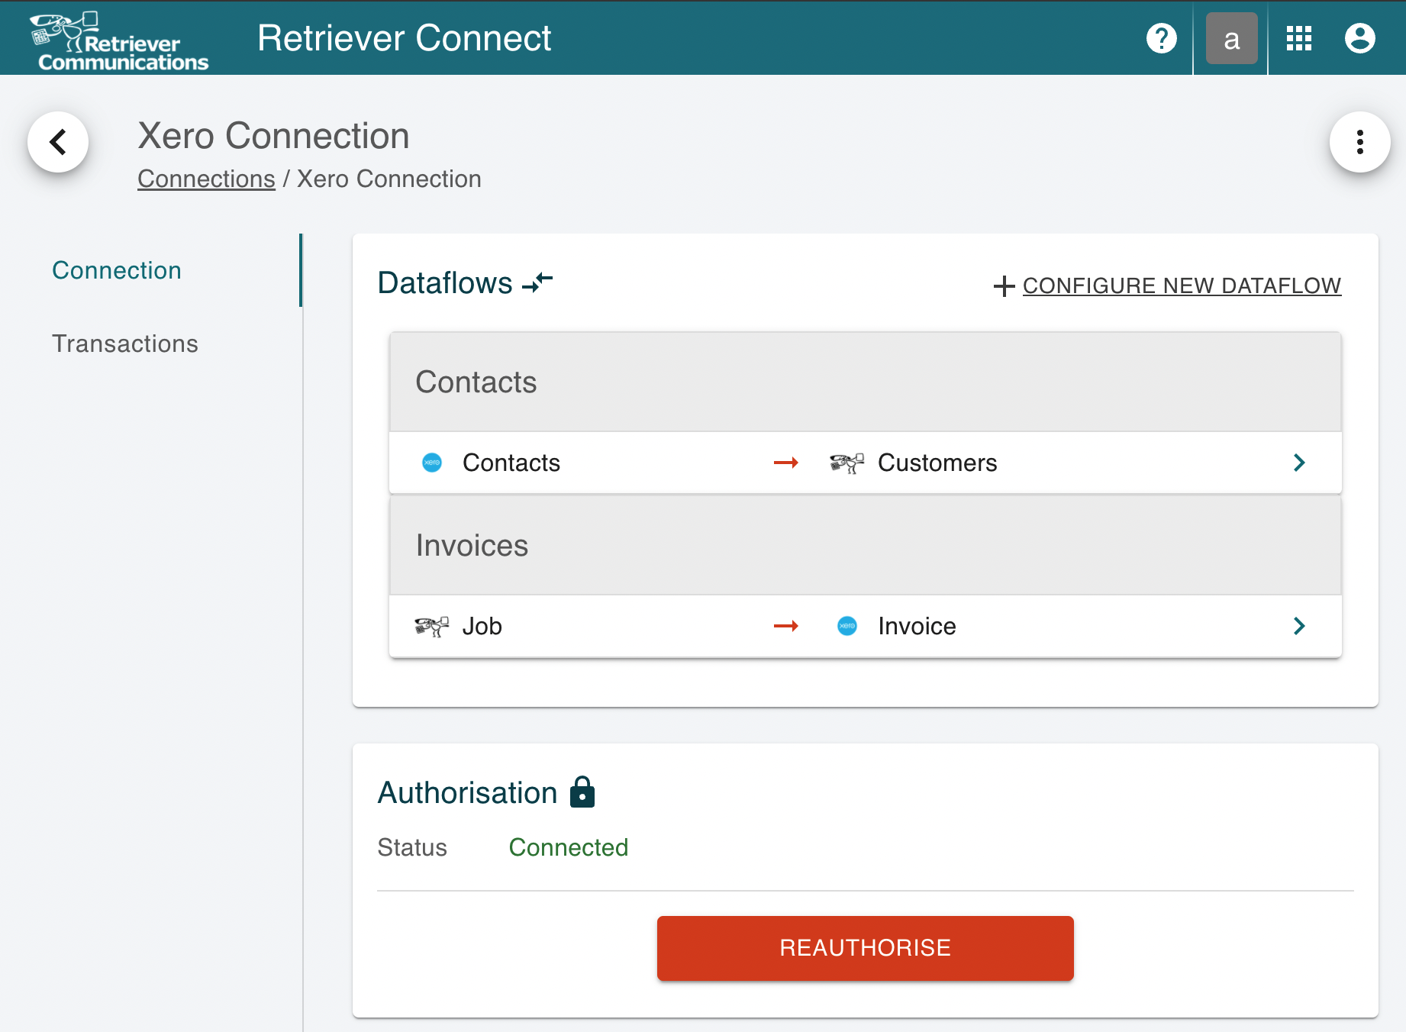Open the user profile icon
1406x1032 pixels.
coord(1359,38)
